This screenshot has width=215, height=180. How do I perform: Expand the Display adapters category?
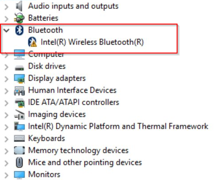(x=6, y=79)
